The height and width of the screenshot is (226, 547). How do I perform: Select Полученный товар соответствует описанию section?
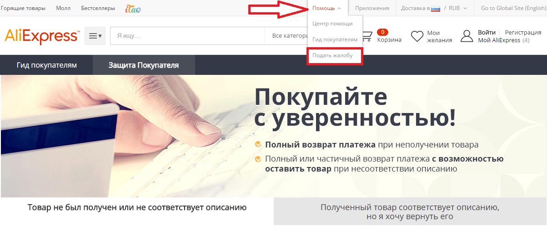click(410, 212)
